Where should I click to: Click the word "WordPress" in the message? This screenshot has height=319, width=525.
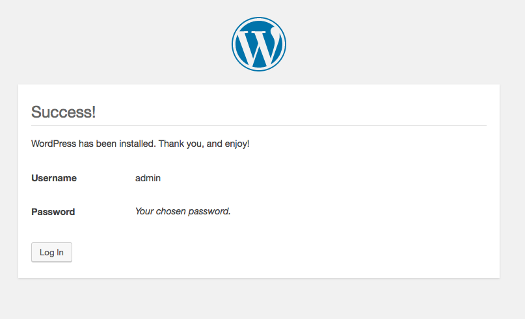click(x=53, y=144)
